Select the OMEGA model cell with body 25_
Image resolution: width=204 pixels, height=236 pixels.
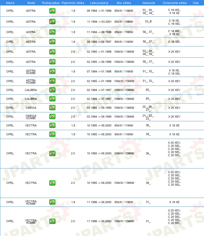[x=31, y=108]
